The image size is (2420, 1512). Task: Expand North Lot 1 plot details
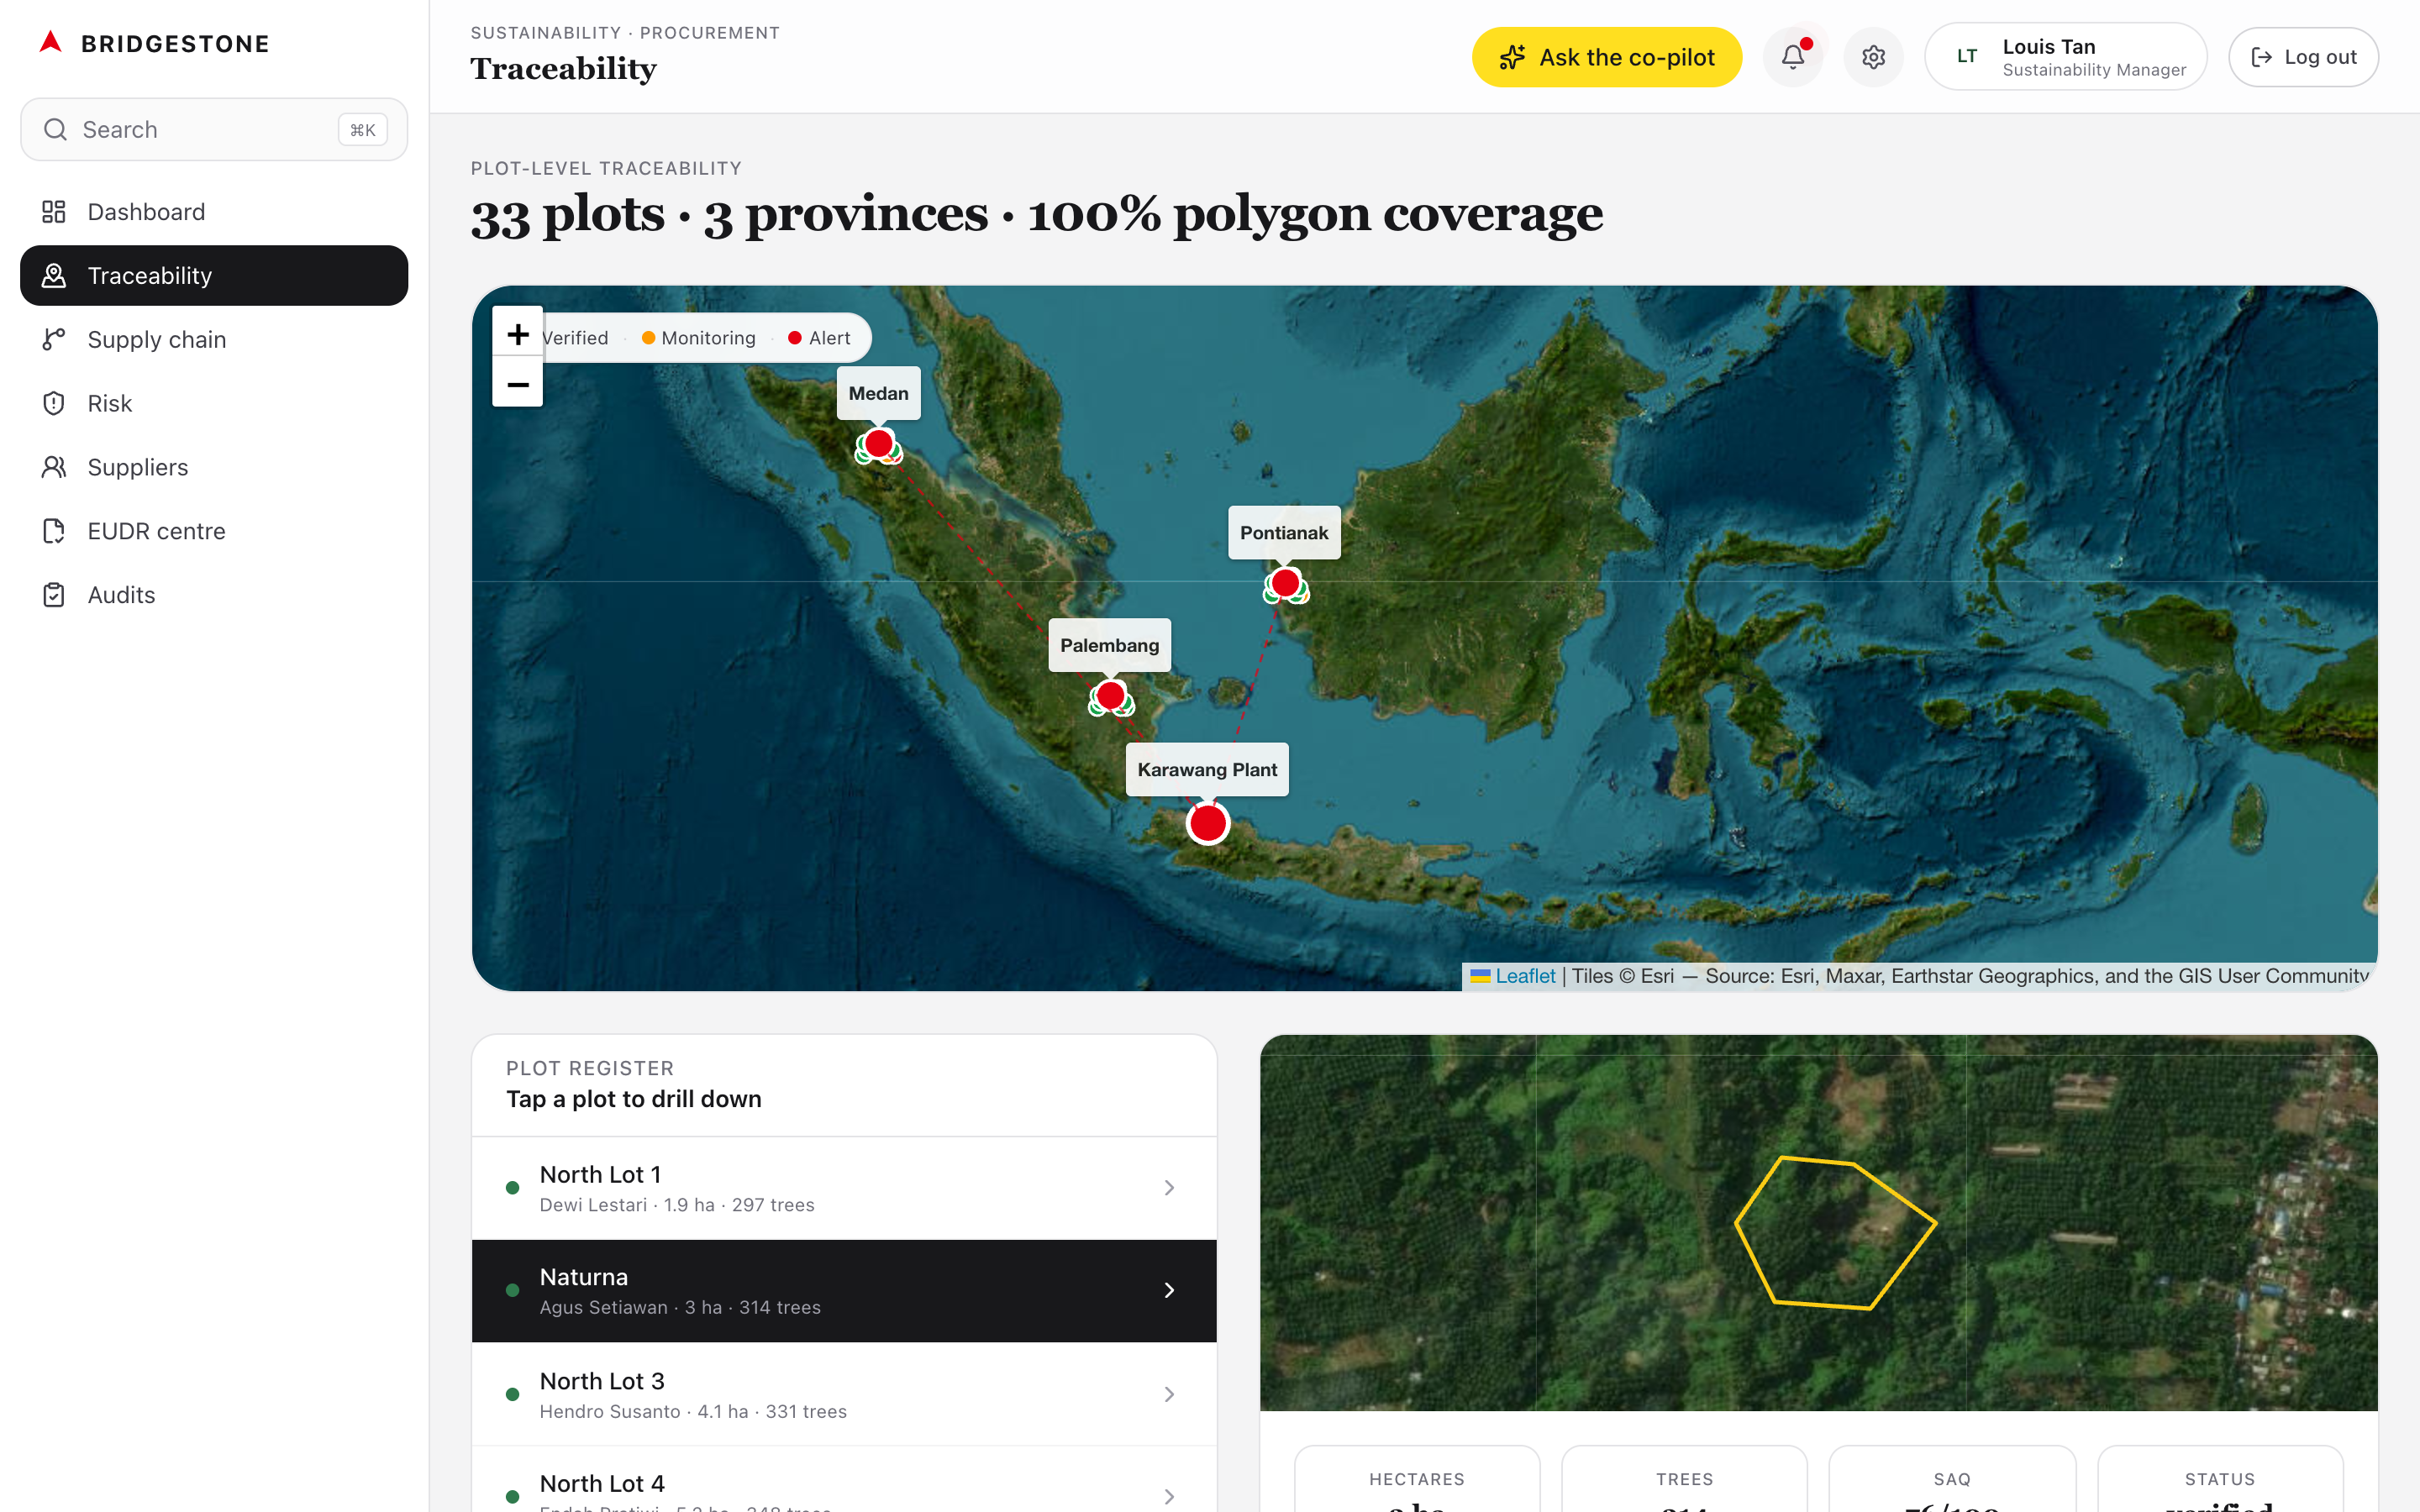click(844, 1188)
